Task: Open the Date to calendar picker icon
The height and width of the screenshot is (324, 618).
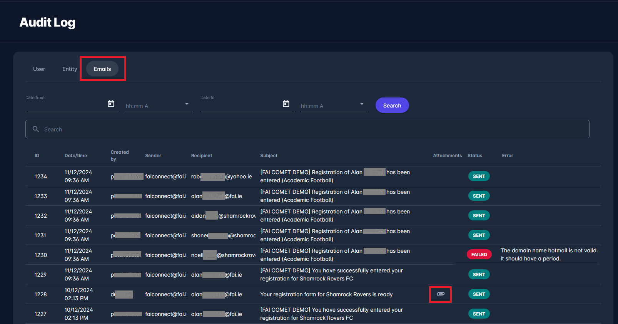Action: coord(286,104)
